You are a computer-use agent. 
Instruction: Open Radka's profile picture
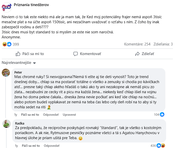6,124
